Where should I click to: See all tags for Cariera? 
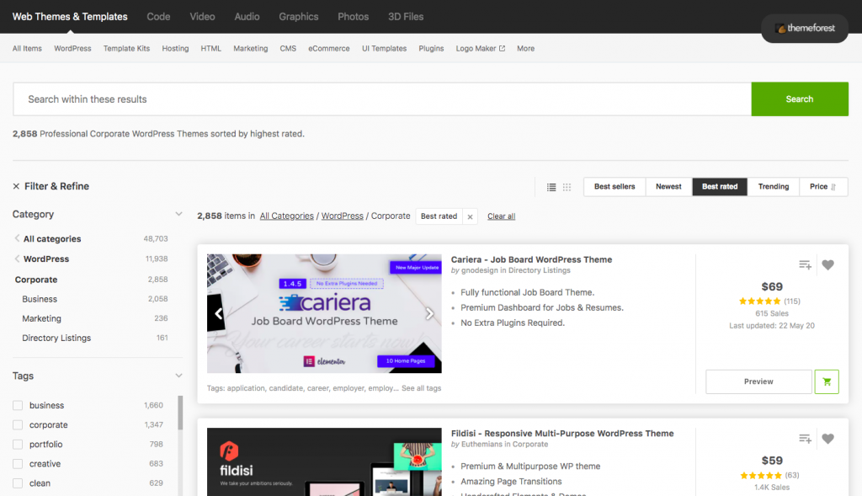click(421, 388)
